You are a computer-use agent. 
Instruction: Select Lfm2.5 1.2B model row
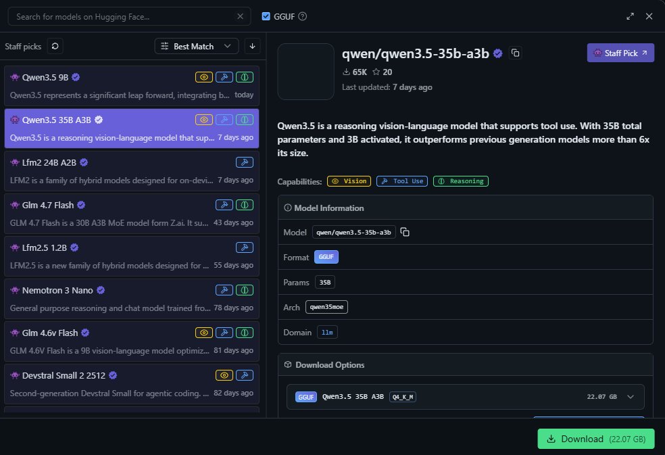(132, 256)
